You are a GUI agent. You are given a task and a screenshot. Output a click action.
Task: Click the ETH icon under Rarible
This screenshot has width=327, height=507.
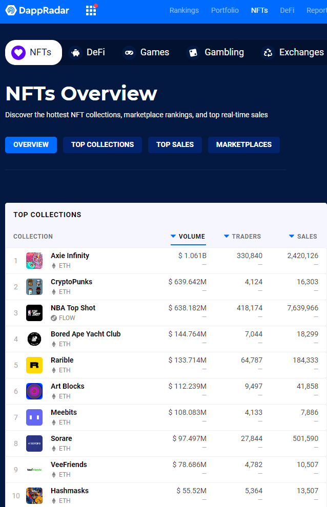coord(54,370)
